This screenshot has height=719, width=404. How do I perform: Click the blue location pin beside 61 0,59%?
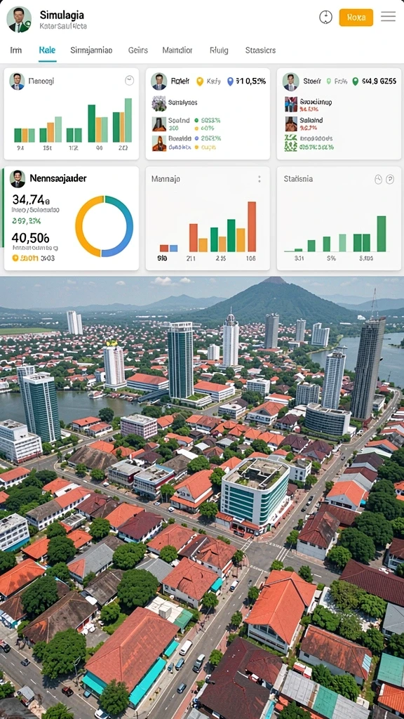click(x=230, y=81)
